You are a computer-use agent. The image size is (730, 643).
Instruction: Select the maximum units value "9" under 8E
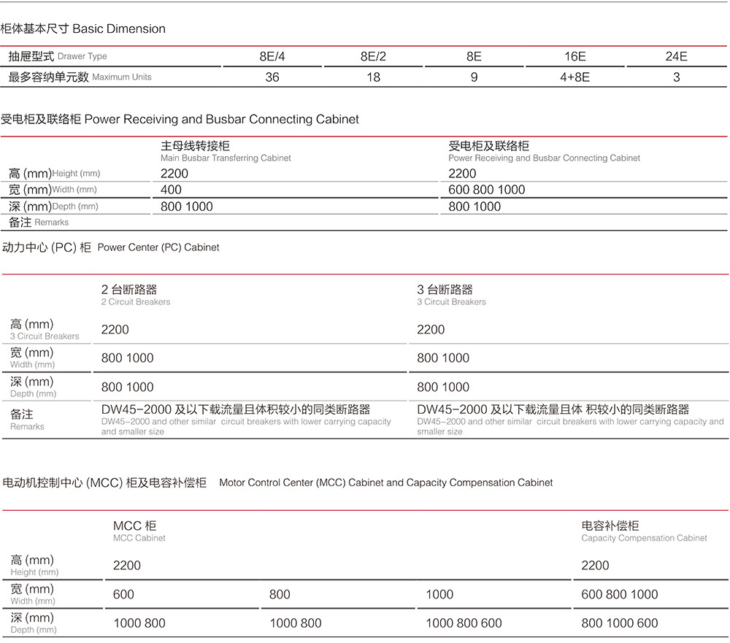pos(474,77)
